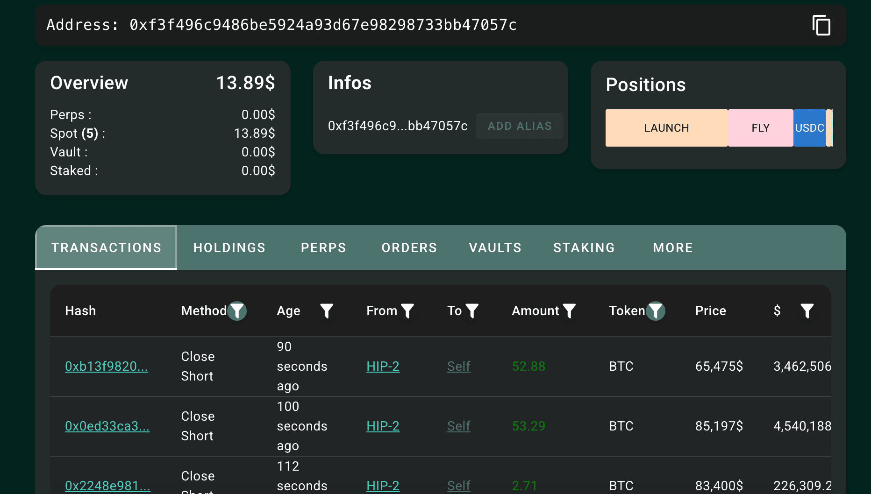Viewport: 871px width, 494px height.
Task: Open the Token column filter
Action: point(656,311)
